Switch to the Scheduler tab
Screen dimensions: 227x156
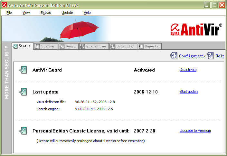123,46
